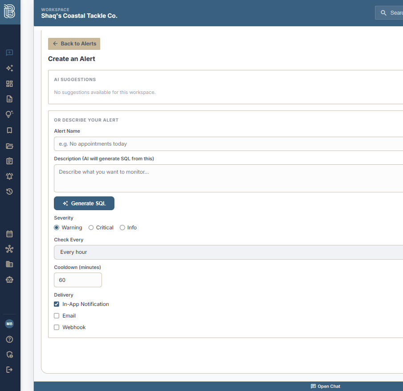
Task: Enable Webhook delivery checkbox
Action: tap(57, 327)
